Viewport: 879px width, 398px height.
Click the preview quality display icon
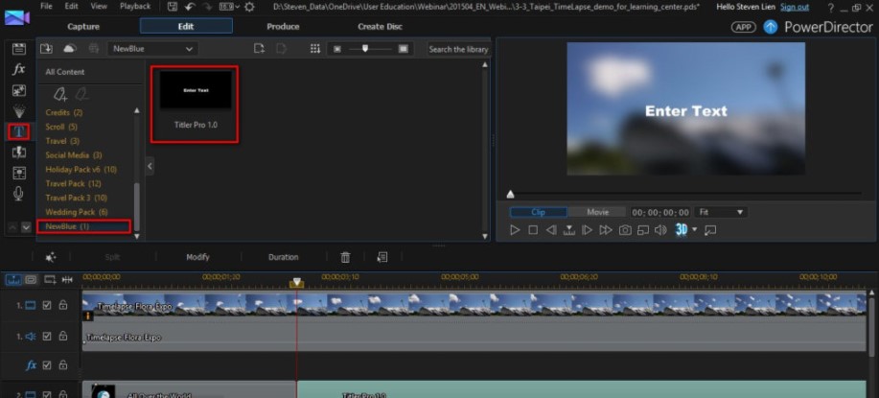point(643,230)
